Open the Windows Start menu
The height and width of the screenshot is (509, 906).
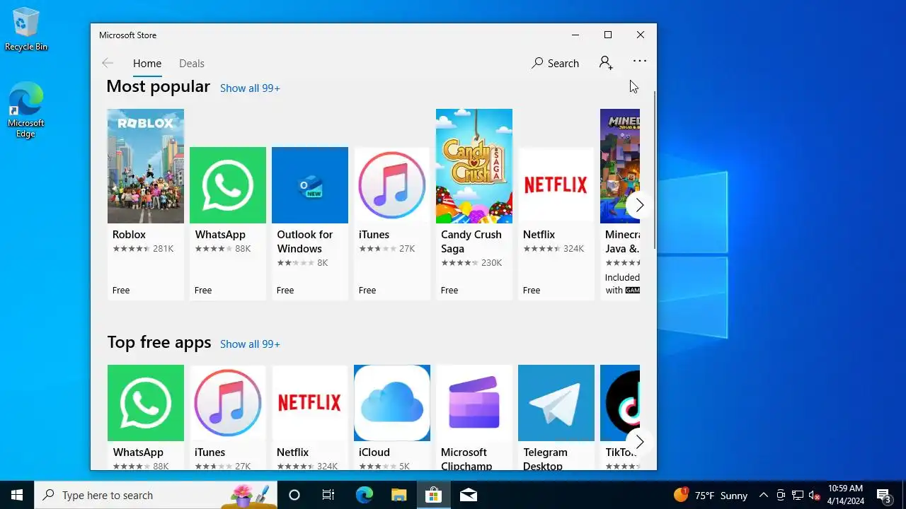tap(17, 495)
